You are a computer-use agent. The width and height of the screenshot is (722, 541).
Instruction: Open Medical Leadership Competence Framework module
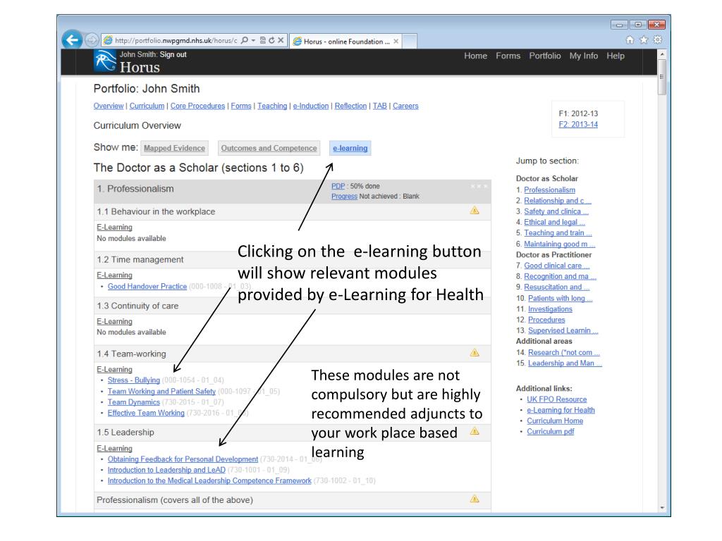coord(209,480)
